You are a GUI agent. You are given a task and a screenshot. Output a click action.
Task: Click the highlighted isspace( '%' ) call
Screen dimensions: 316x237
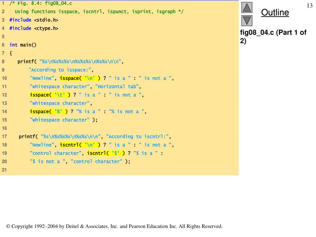[x=49, y=111]
